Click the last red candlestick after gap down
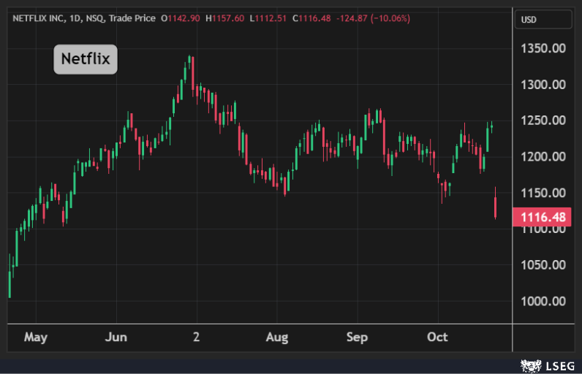 (x=496, y=207)
